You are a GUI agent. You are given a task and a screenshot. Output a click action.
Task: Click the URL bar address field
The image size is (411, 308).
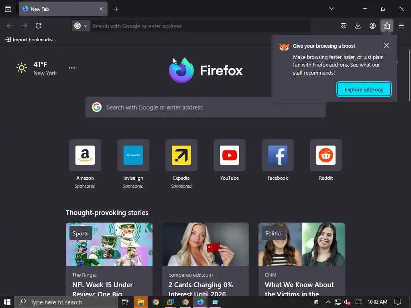tap(200, 26)
